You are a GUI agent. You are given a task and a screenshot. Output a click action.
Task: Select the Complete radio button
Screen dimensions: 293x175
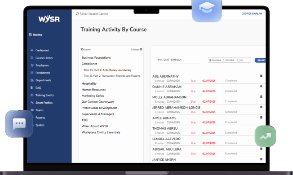(224, 60)
